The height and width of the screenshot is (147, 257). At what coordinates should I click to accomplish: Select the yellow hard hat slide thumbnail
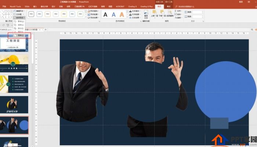pyautogui.click(x=14, y=64)
